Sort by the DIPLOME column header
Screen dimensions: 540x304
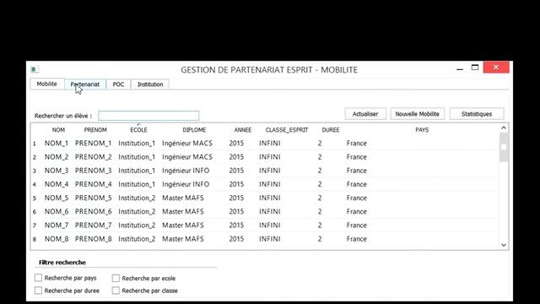[x=194, y=130]
